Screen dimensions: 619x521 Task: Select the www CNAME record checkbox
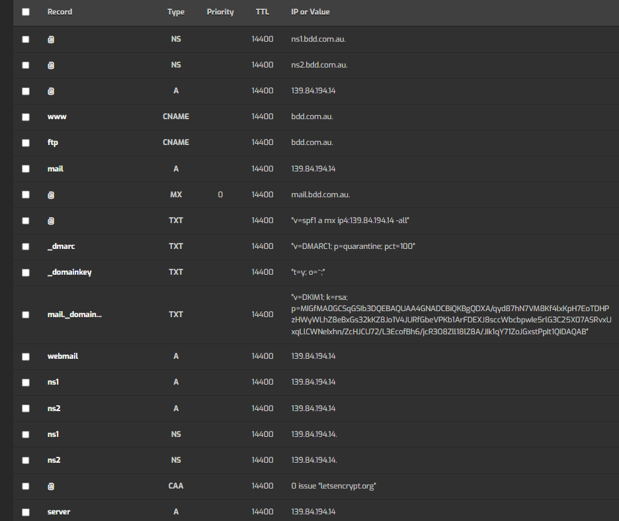coord(26,117)
